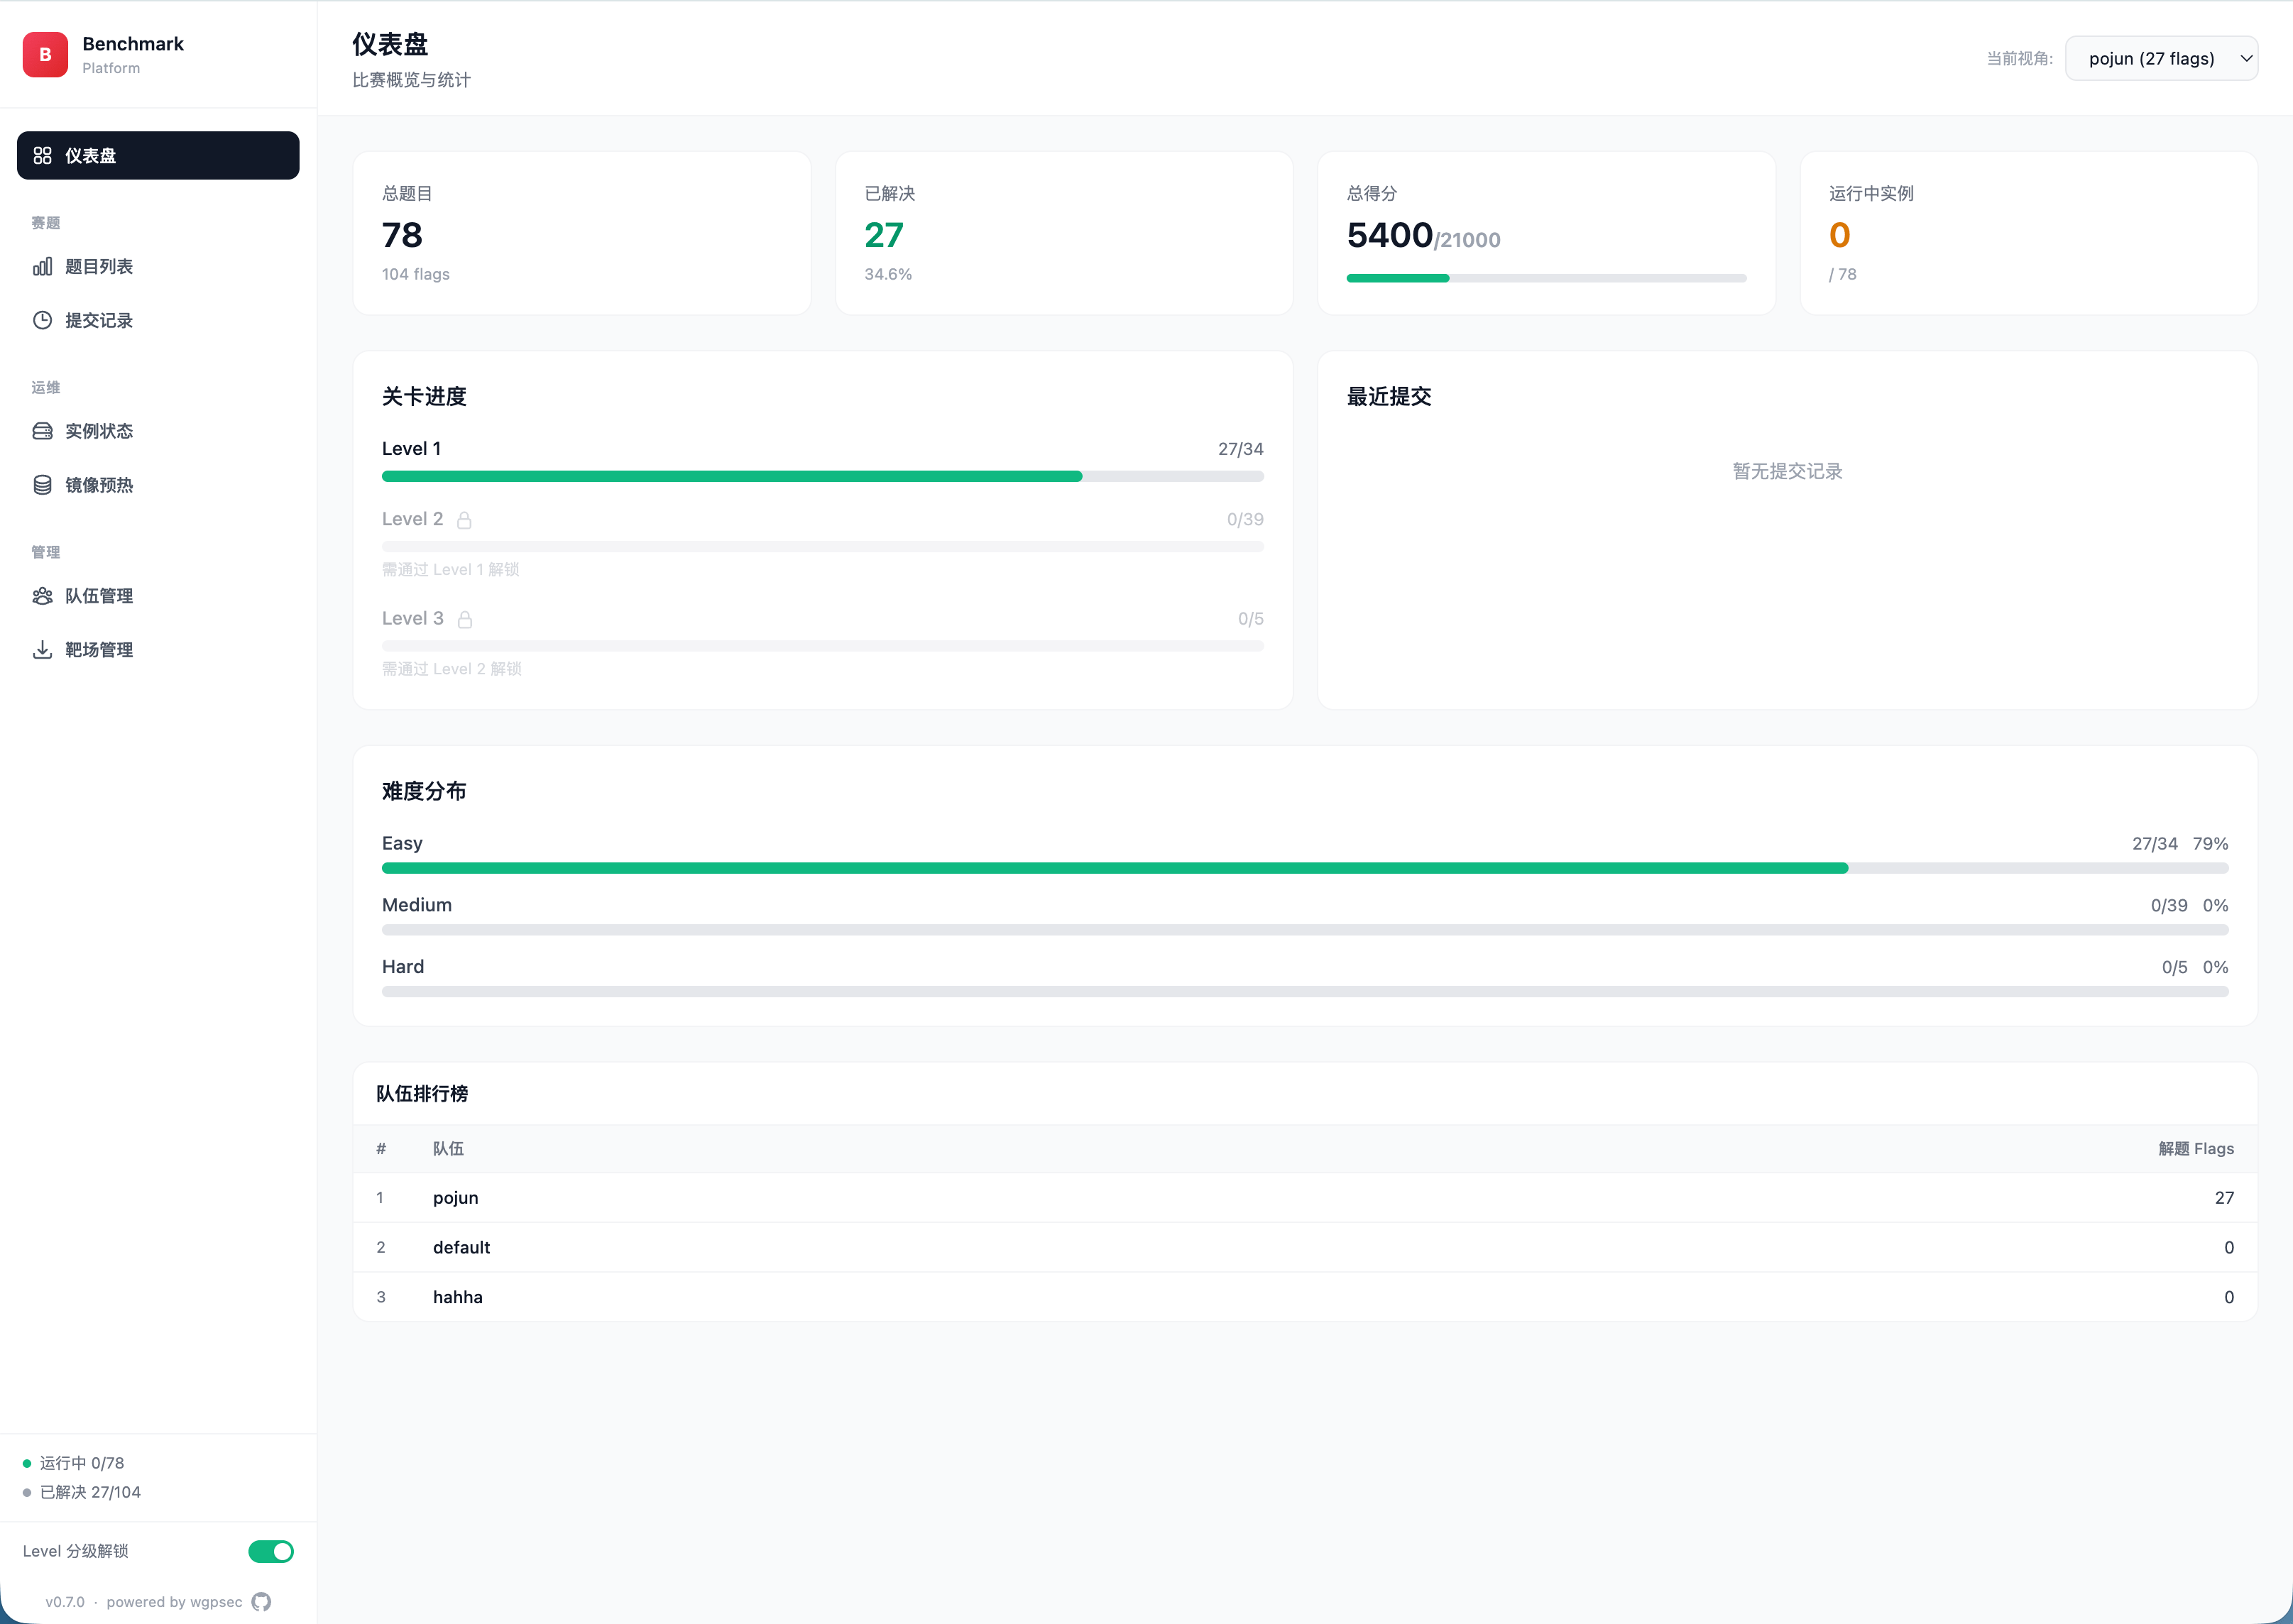Viewport: 2293px width, 1624px height.
Task: Click the Easy difficulty progress bar
Action: (1305, 868)
